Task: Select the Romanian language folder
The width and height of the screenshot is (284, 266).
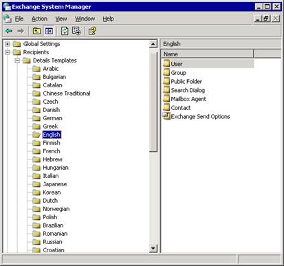Action: tap(55, 234)
